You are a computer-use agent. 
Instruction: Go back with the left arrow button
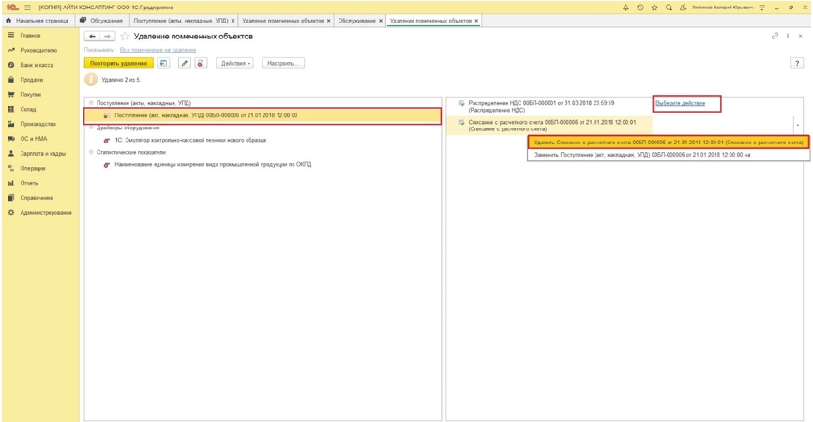92,37
